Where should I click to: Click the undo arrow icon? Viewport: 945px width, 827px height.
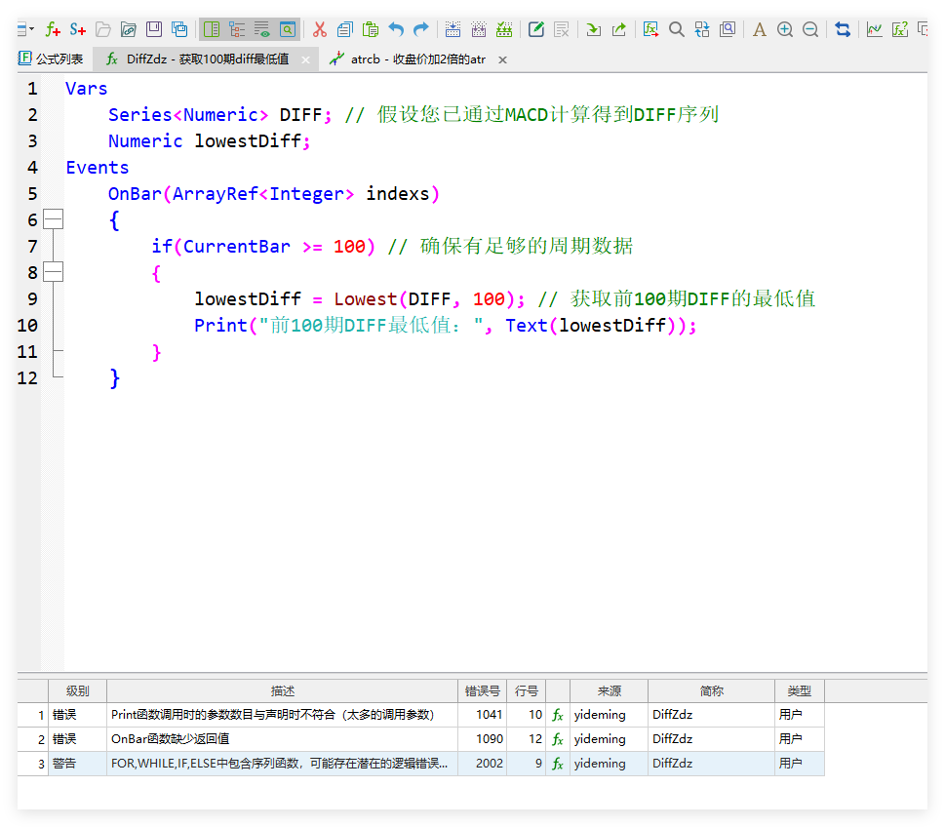point(396,29)
